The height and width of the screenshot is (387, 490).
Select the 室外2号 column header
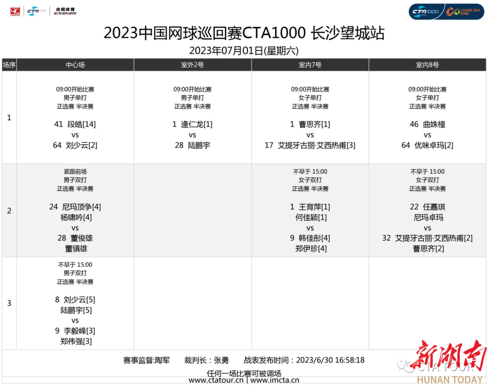coord(192,65)
